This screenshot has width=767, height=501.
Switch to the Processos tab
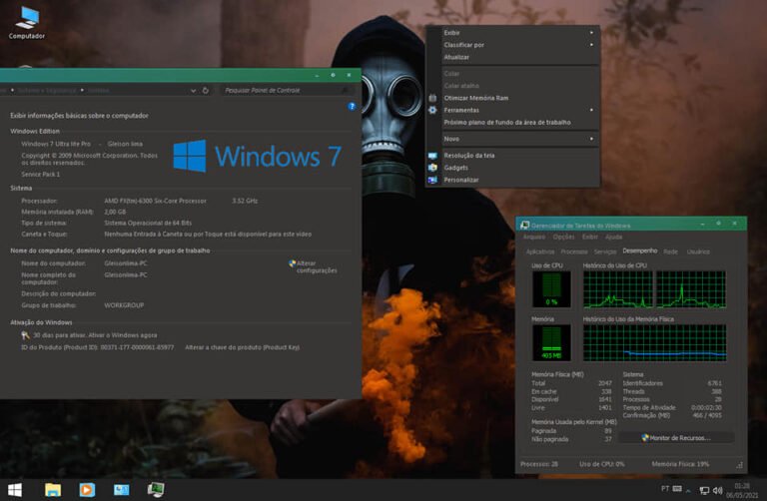point(574,251)
